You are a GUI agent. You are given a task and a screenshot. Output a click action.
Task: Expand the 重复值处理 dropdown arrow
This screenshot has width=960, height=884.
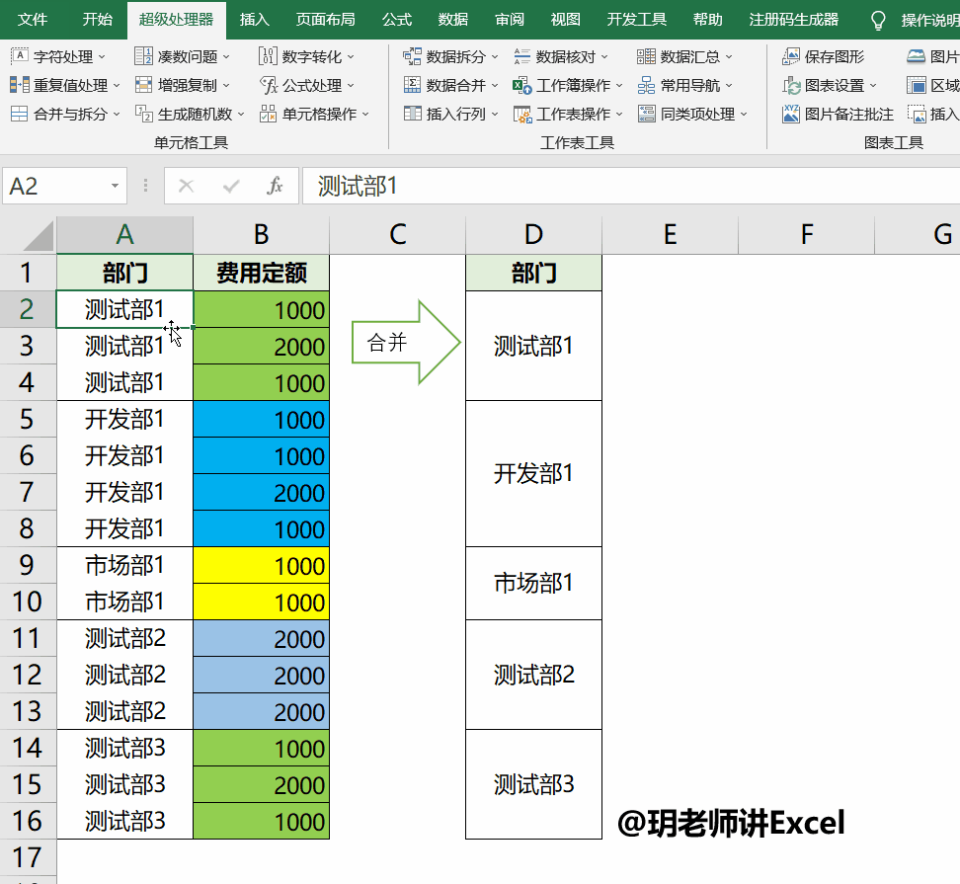(117, 85)
